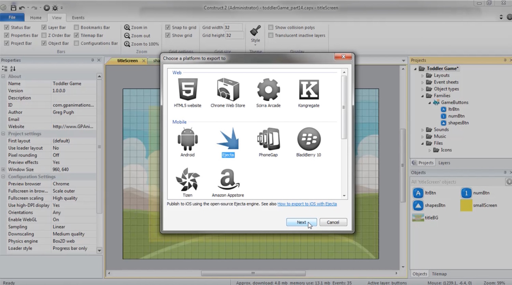Collapse the Families folder

click(x=422, y=96)
